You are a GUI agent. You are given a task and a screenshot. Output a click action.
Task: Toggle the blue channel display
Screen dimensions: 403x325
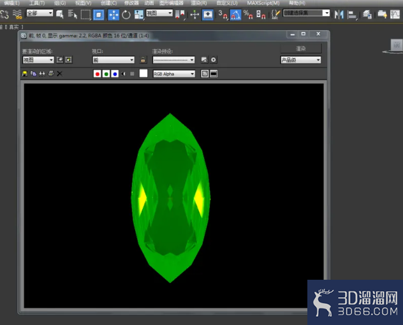[115, 74]
